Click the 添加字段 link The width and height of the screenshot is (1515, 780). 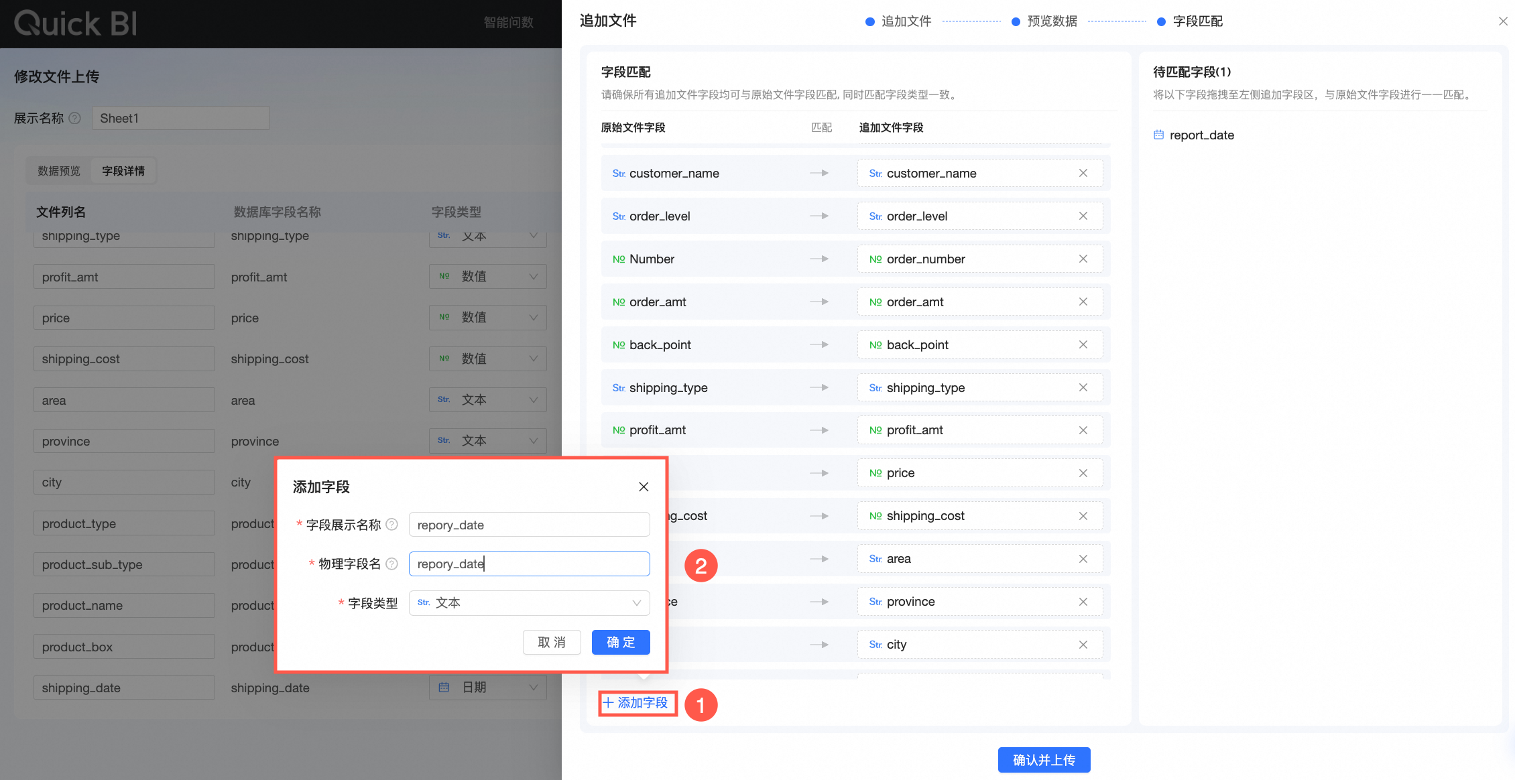(636, 703)
